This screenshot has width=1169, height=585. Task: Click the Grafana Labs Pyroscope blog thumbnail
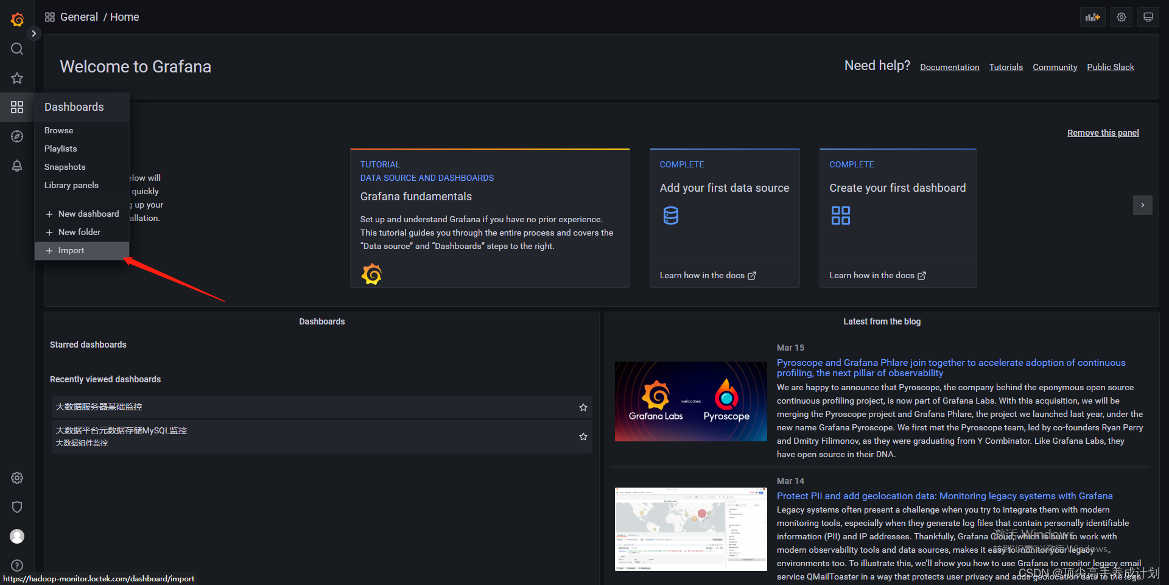click(690, 401)
